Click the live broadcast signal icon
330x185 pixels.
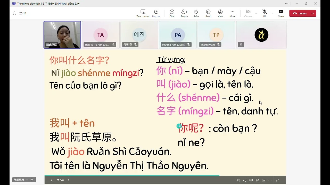click(257, 180)
